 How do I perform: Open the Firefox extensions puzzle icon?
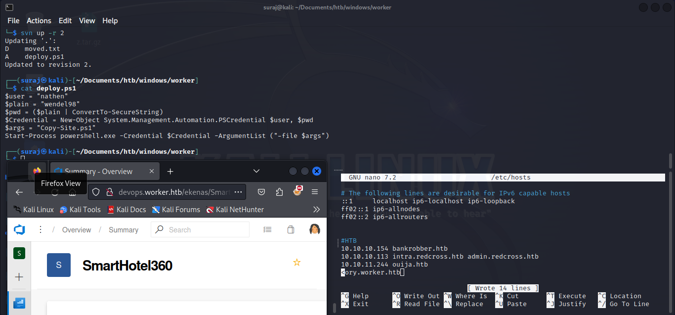[x=280, y=192]
